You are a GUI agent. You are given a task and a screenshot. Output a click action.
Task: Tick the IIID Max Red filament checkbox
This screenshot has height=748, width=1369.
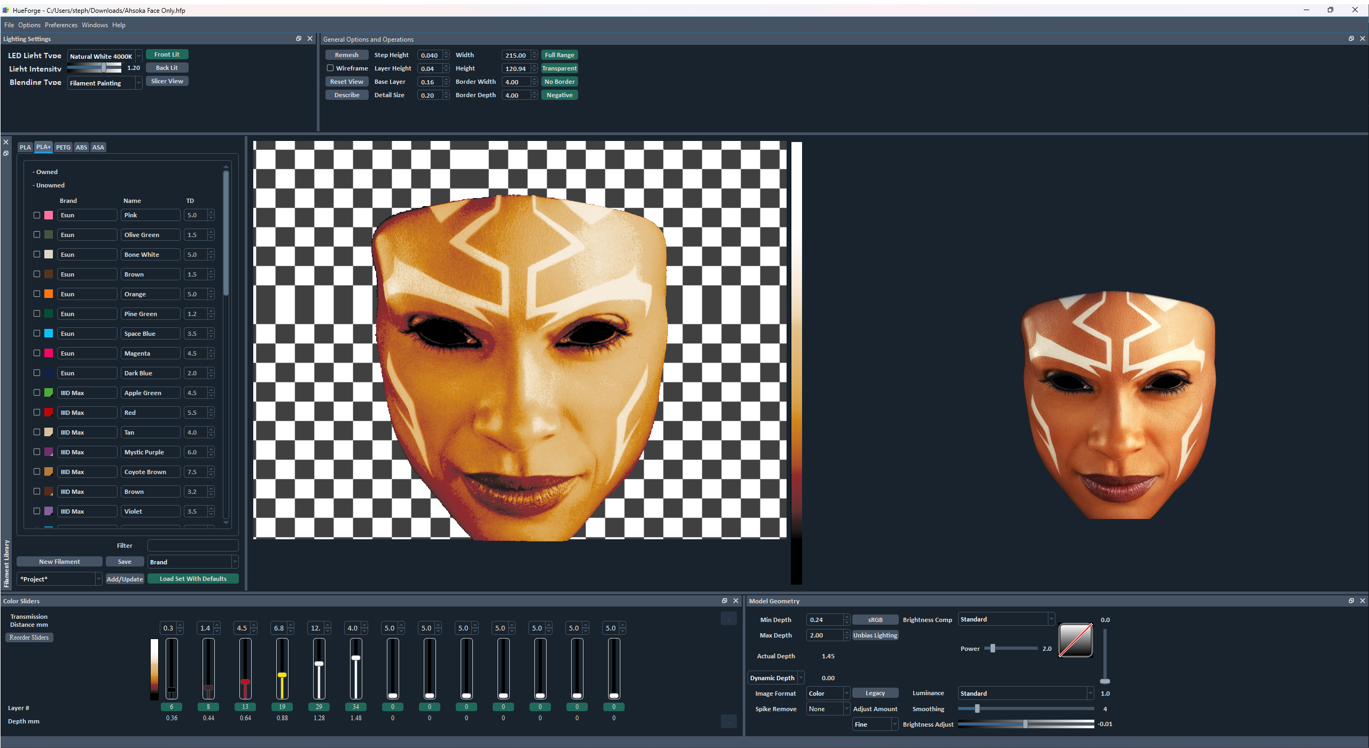click(37, 412)
